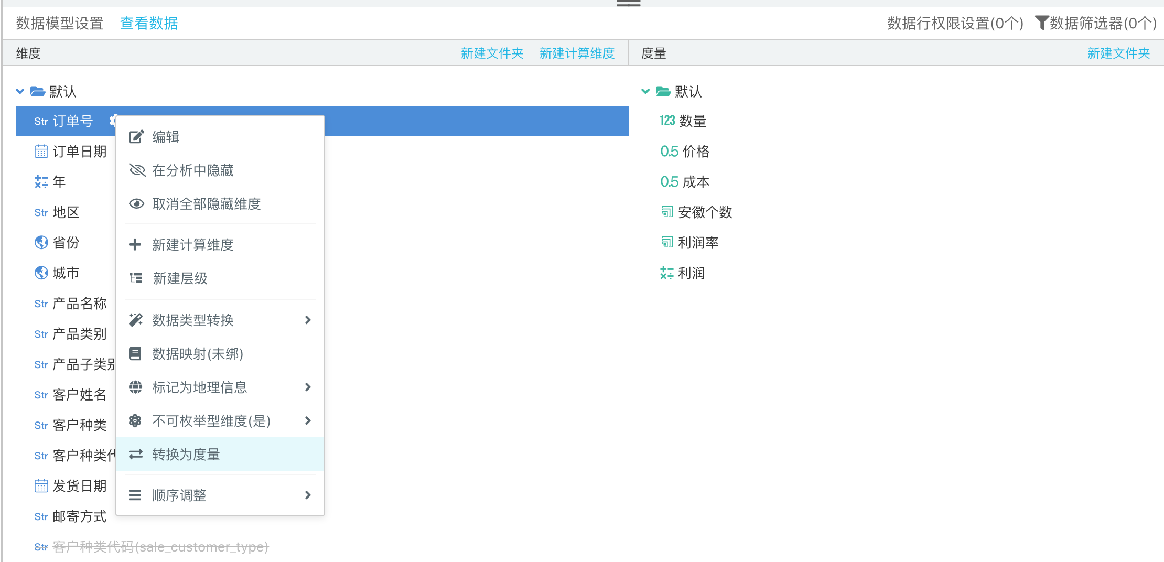Choose 编辑 from the context menu
1164x562 pixels.
[x=220, y=137]
